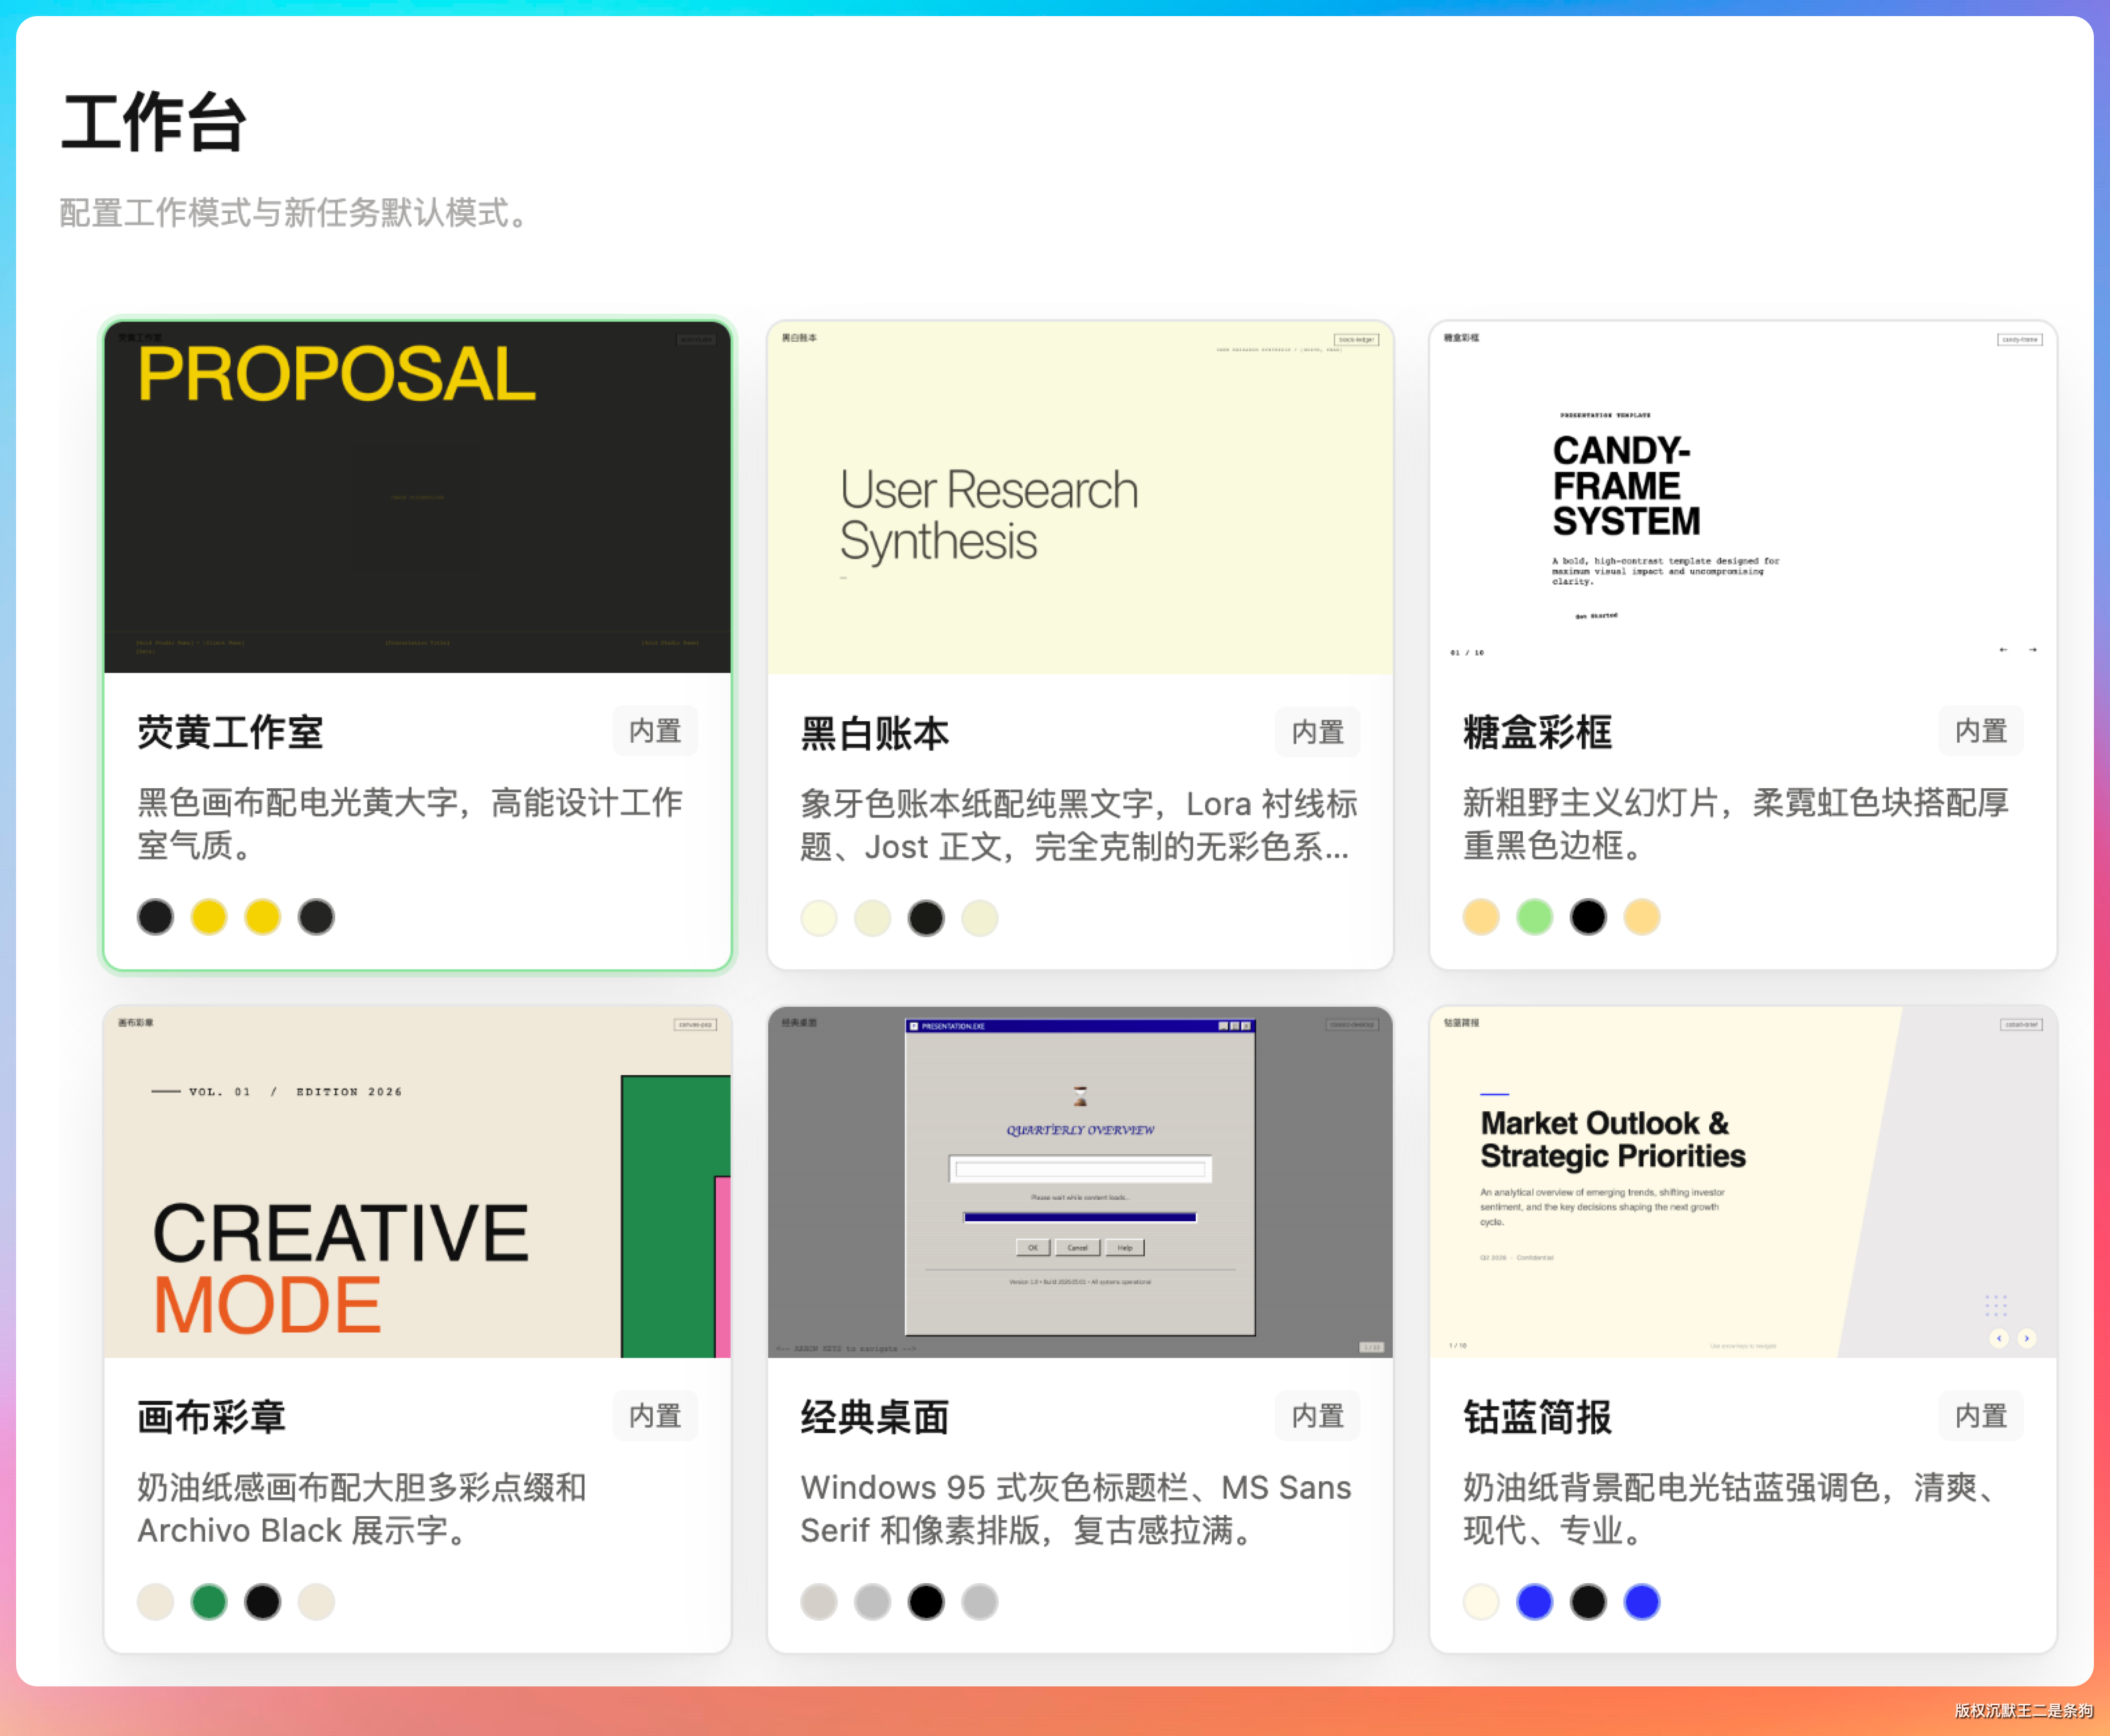This screenshot has width=2110, height=1736.
Task: Open the 画布彩章 Creative Mode thumbnail
Action: point(417,1182)
